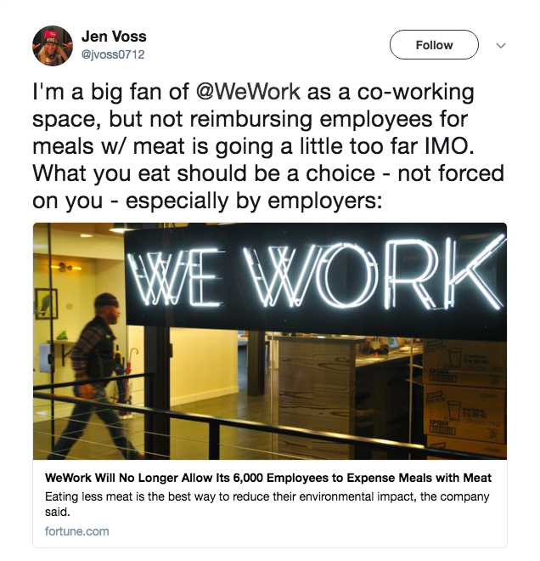Click the stacked cardboard boxes in the photo
Screen dimensions: 540x561
point(464,399)
